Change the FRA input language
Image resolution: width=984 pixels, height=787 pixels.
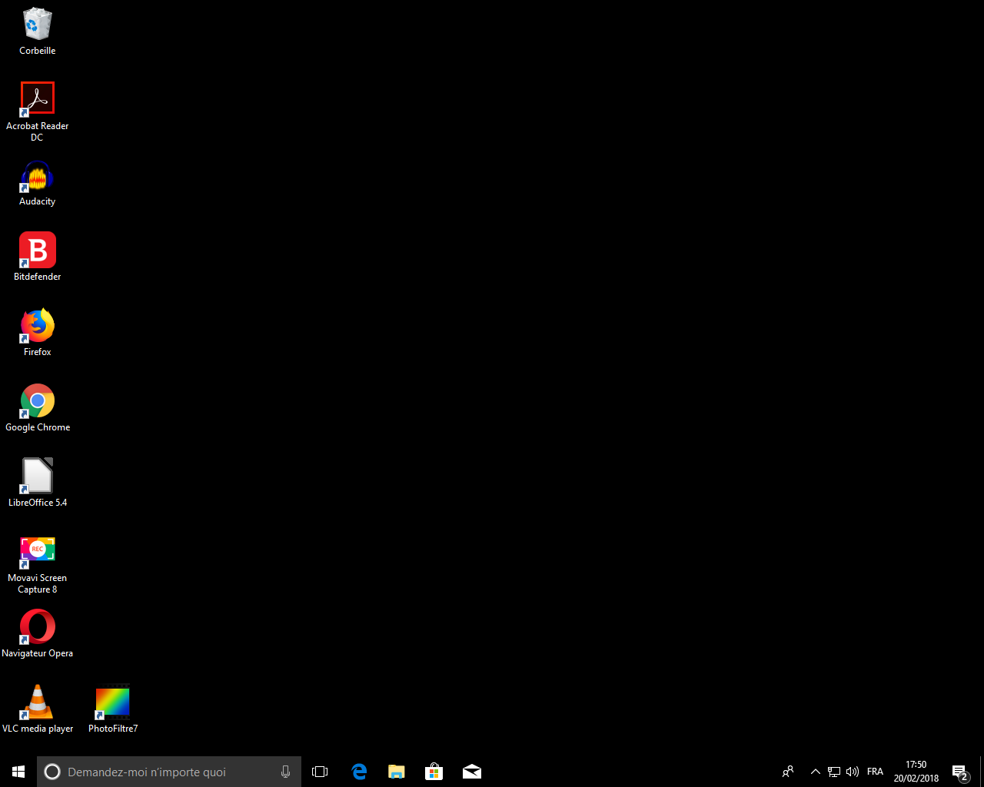tap(875, 772)
